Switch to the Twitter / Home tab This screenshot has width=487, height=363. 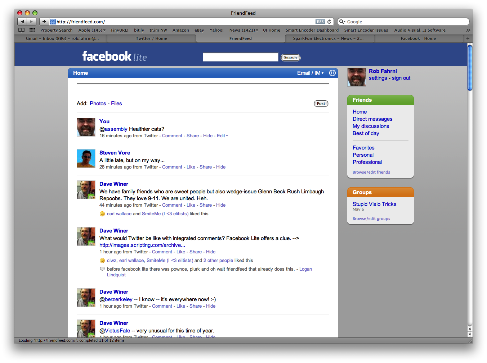pos(151,38)
